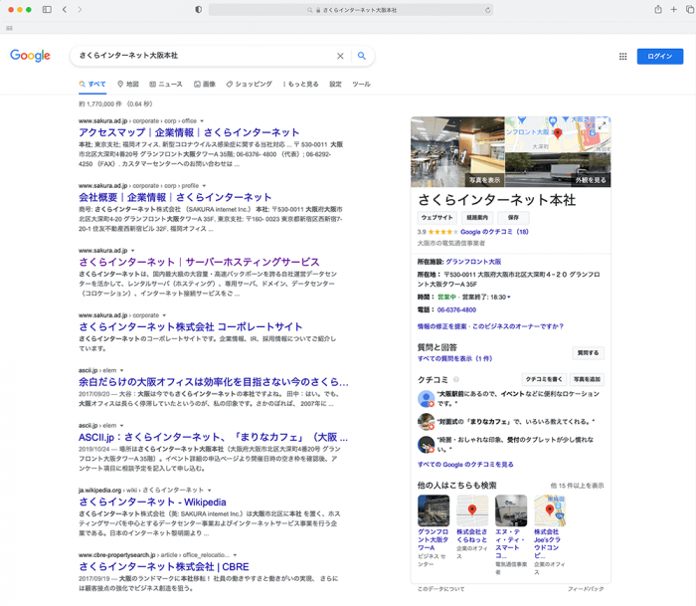Open dropdown arrow for second ascii.jp result

pos(121,426)
